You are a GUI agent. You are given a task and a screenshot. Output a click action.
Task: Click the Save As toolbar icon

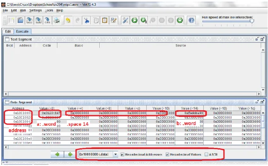coord(38,21)
